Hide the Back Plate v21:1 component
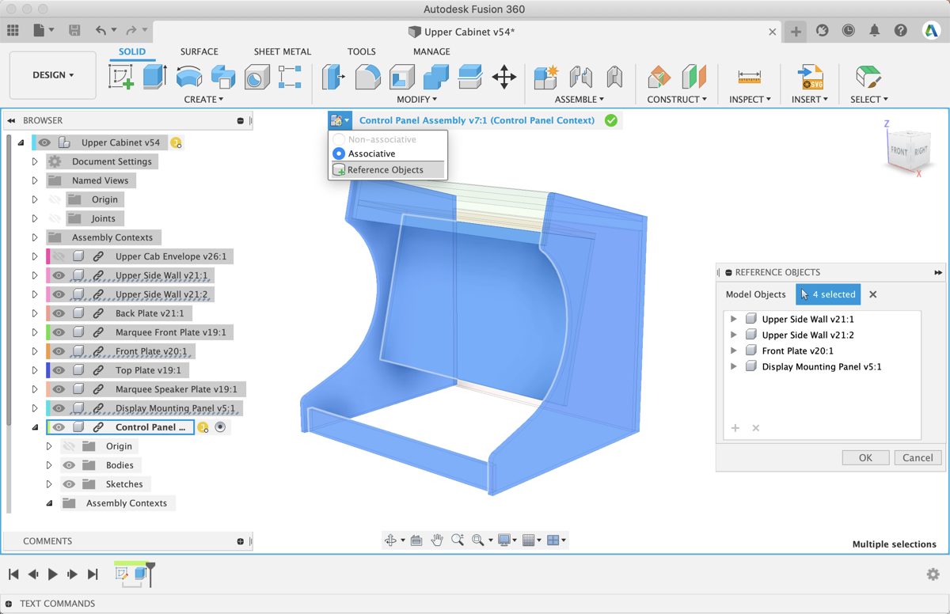 [59, 313]
